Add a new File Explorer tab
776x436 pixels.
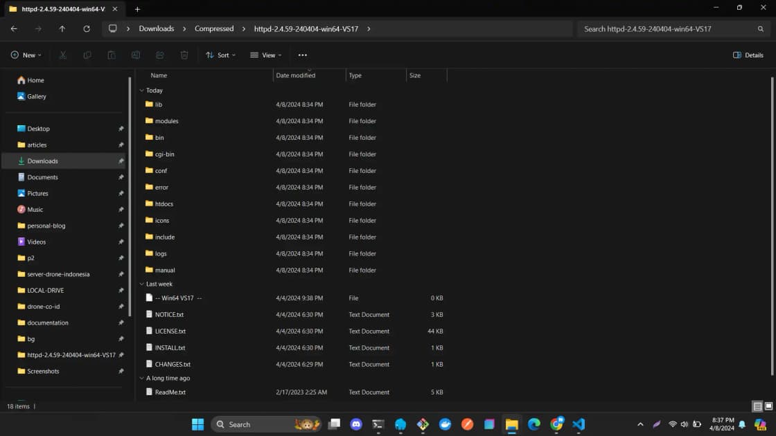[x=138, y=9]
